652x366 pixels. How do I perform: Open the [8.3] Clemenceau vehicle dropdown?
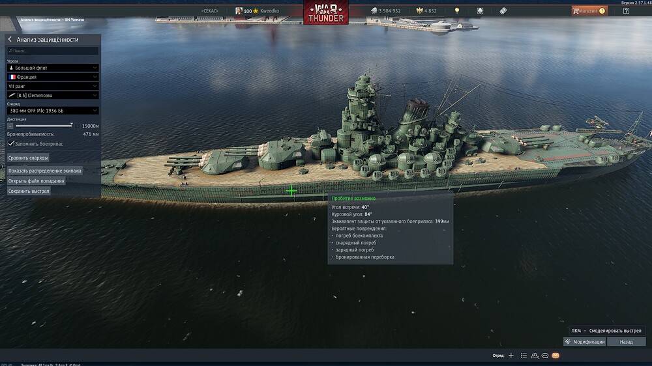[53, 95]
